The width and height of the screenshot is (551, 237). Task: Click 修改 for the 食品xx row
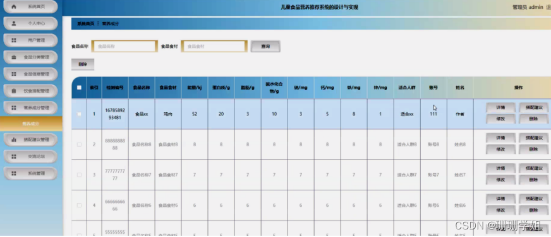click(x=500, y=119)
